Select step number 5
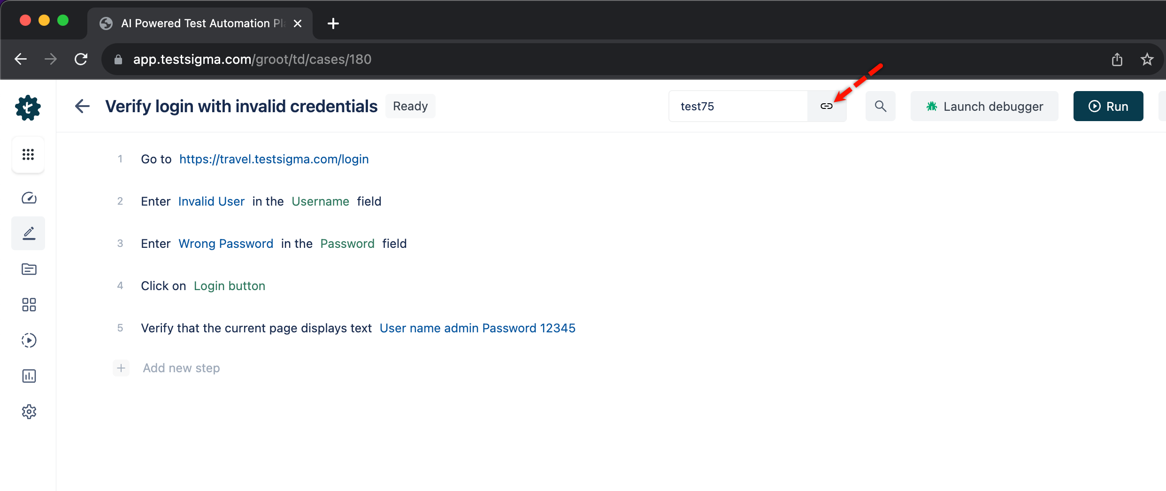This screenshot has width=1166, height=491. (120, 328)
